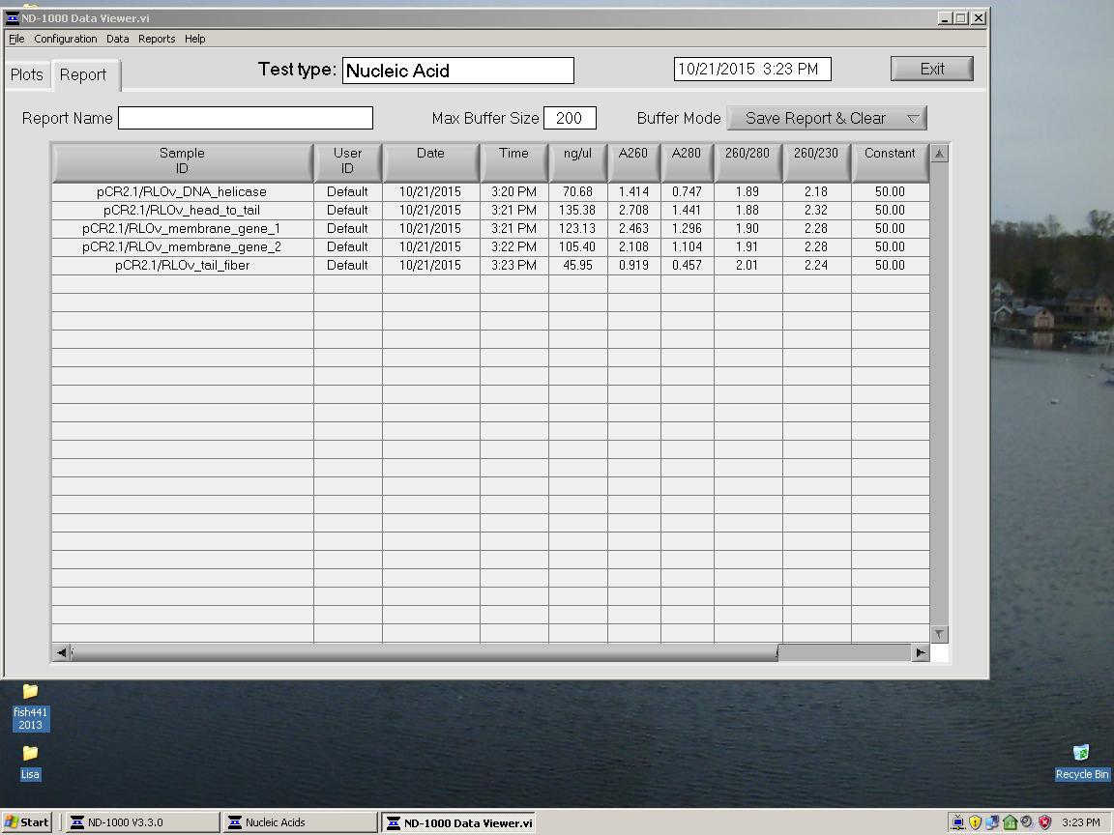
Task: Open the Reports menu
Action: point(157,39)
